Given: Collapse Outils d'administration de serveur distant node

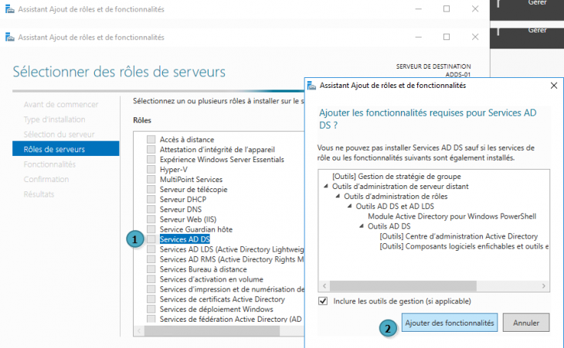Looking at the screenshot, I should point(326,186).
